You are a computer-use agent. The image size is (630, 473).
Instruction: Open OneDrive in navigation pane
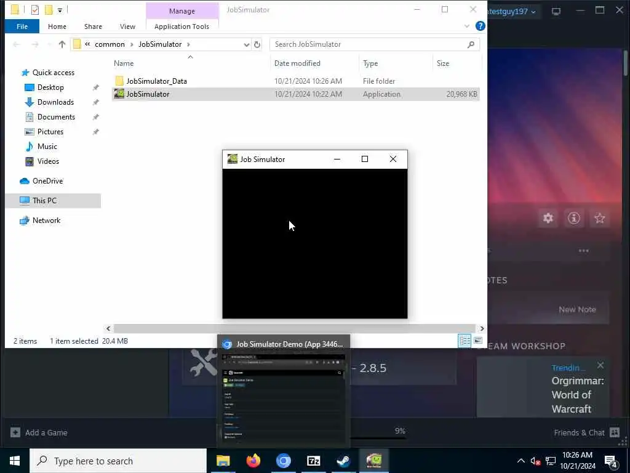click(x=47, y=181)
